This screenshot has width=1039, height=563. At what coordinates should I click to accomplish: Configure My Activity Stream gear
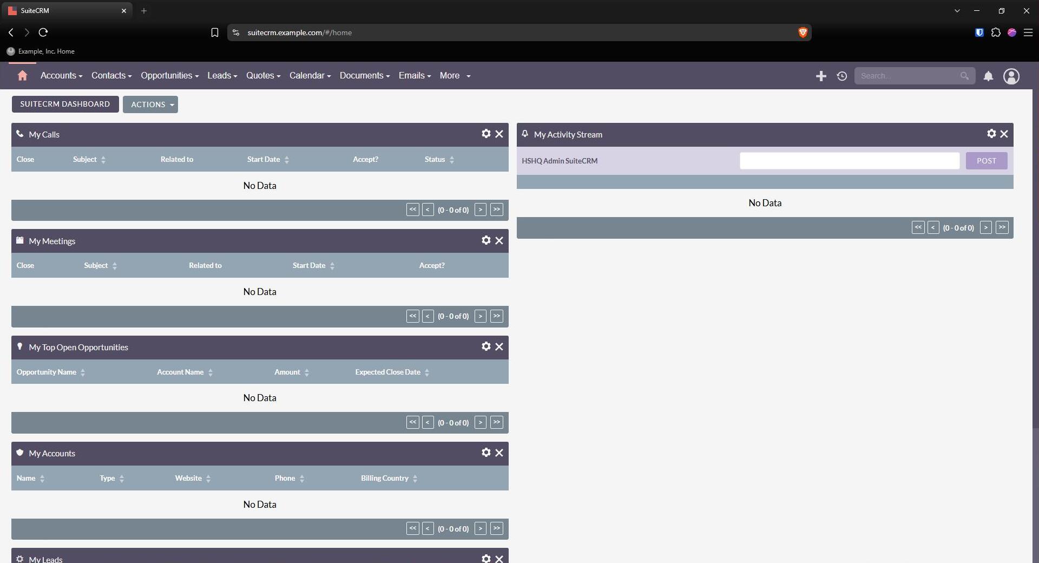991,134
